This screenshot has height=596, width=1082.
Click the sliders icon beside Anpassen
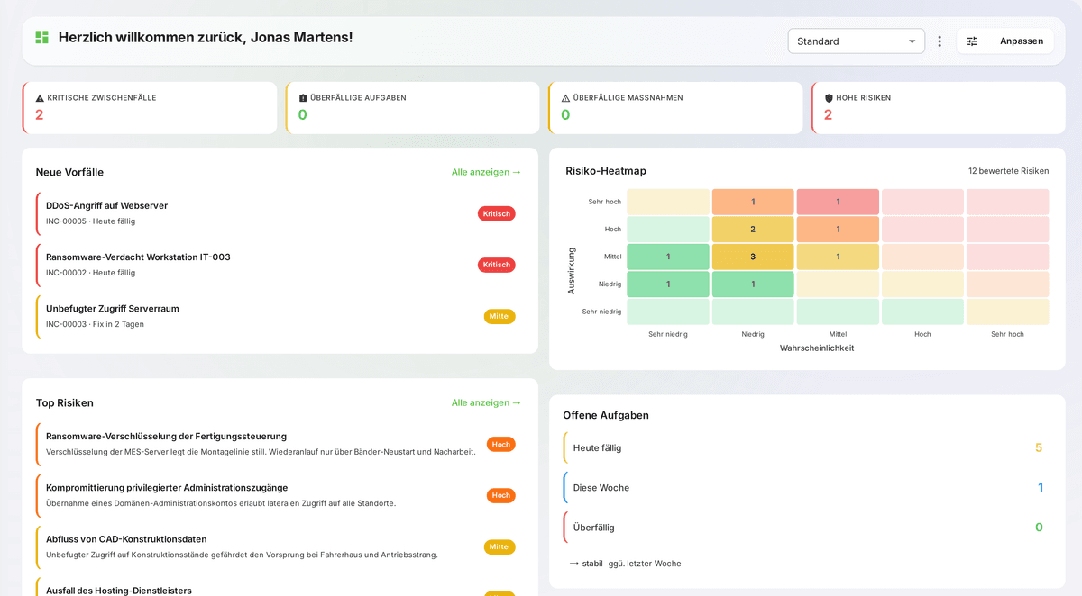(x=972, y=41)
